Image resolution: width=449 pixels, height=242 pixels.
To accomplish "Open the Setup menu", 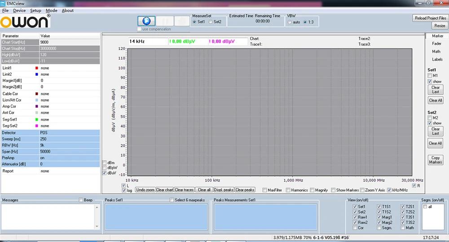I will click(x=35, y=10).
